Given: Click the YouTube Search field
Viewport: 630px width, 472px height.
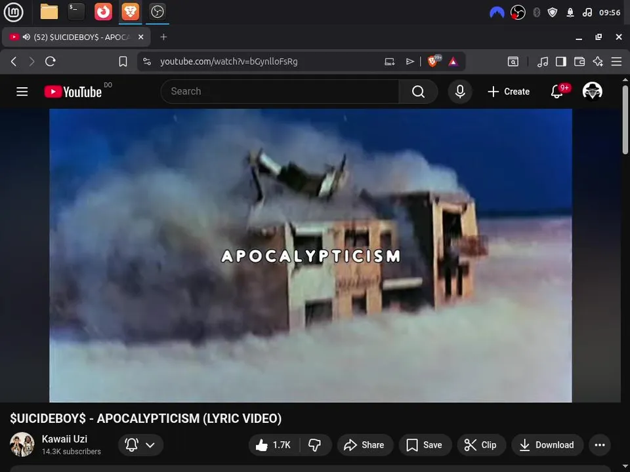Looking at the screenshot, I should coord(280,92).
